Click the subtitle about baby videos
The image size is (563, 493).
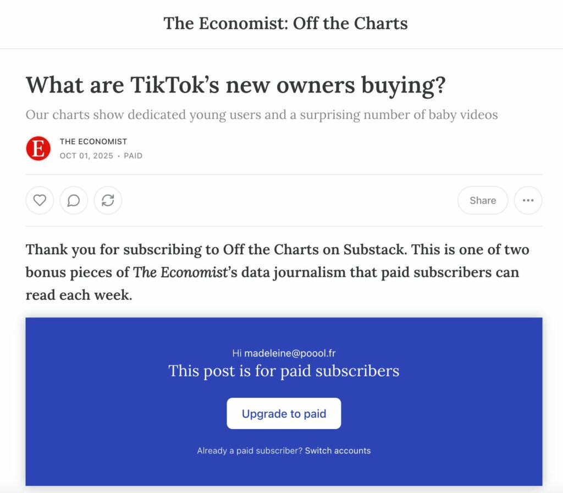click(x=261, y=115)
